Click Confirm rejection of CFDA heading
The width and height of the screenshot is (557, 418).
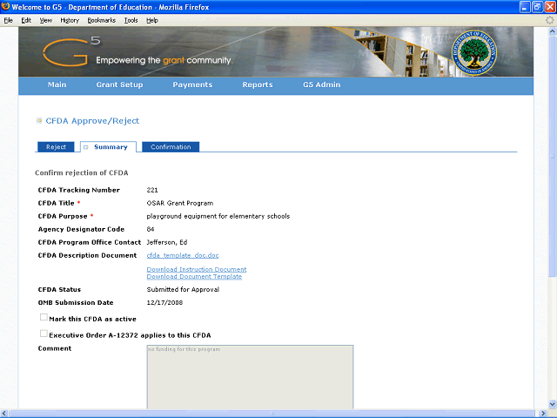click(x=81, y=173)
